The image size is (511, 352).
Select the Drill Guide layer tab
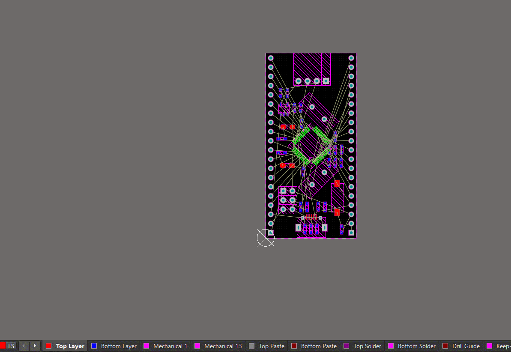(x=461, y=346)
